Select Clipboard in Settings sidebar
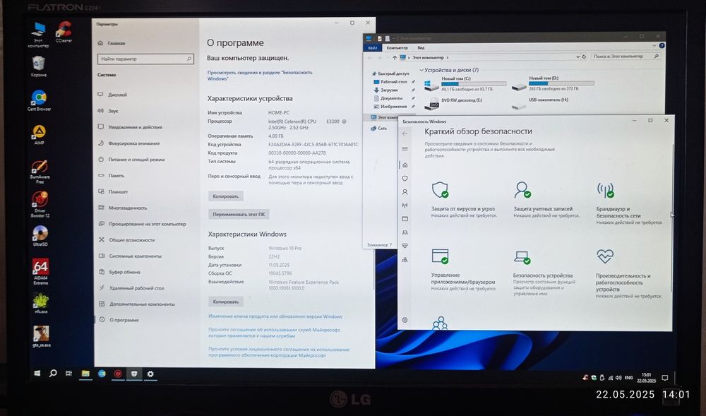 124,272
